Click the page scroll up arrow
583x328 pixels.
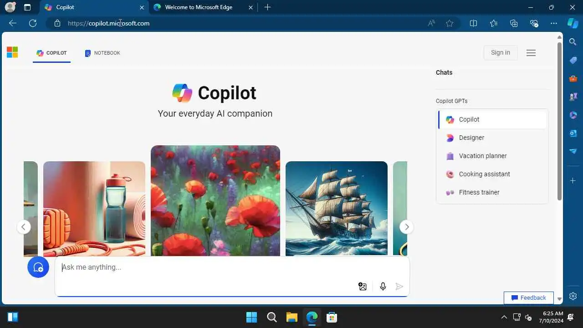(x=560, y=37)
